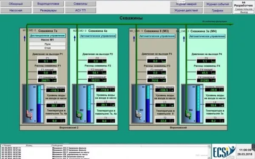Toggle Автоматическое управление for Скважина 4а
This screenshot has height=159, width=255.
point(98,36)
